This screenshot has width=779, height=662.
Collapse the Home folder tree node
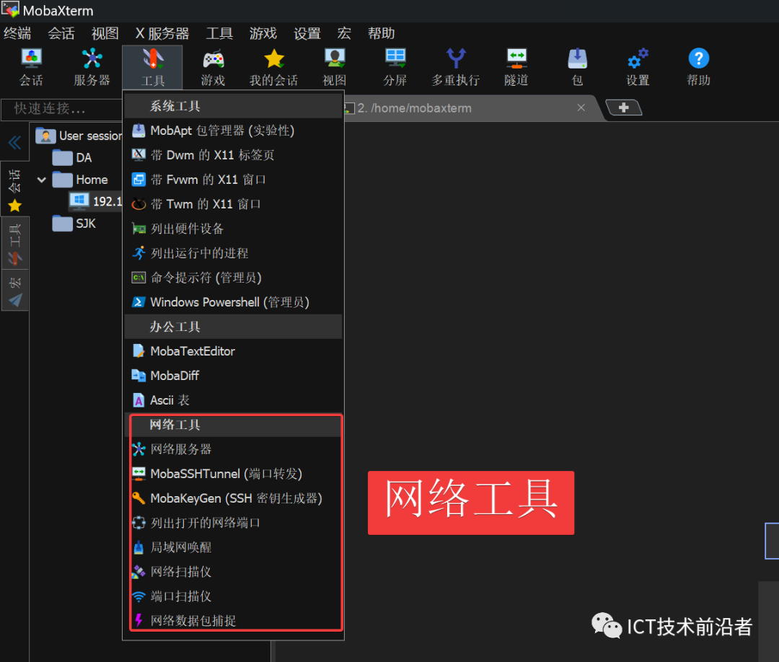click(42, 180)
